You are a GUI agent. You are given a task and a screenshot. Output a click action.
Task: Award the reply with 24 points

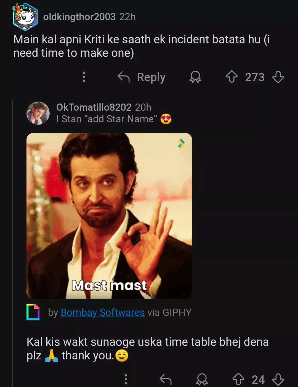(202, 379)
